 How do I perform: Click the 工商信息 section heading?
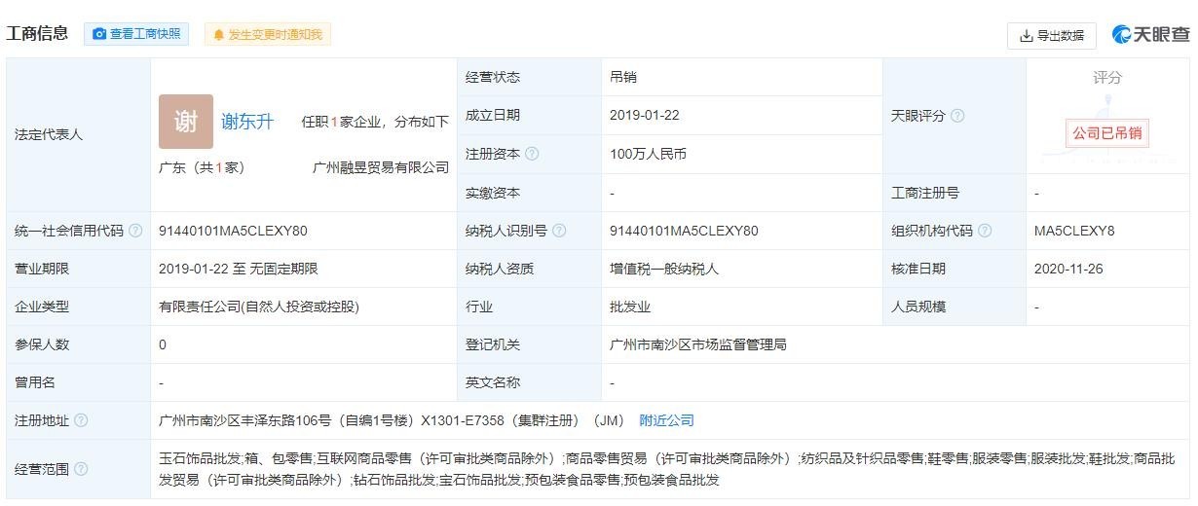pos(37,34)
